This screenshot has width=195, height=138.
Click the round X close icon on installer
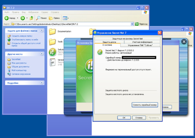tap(184, 42)
